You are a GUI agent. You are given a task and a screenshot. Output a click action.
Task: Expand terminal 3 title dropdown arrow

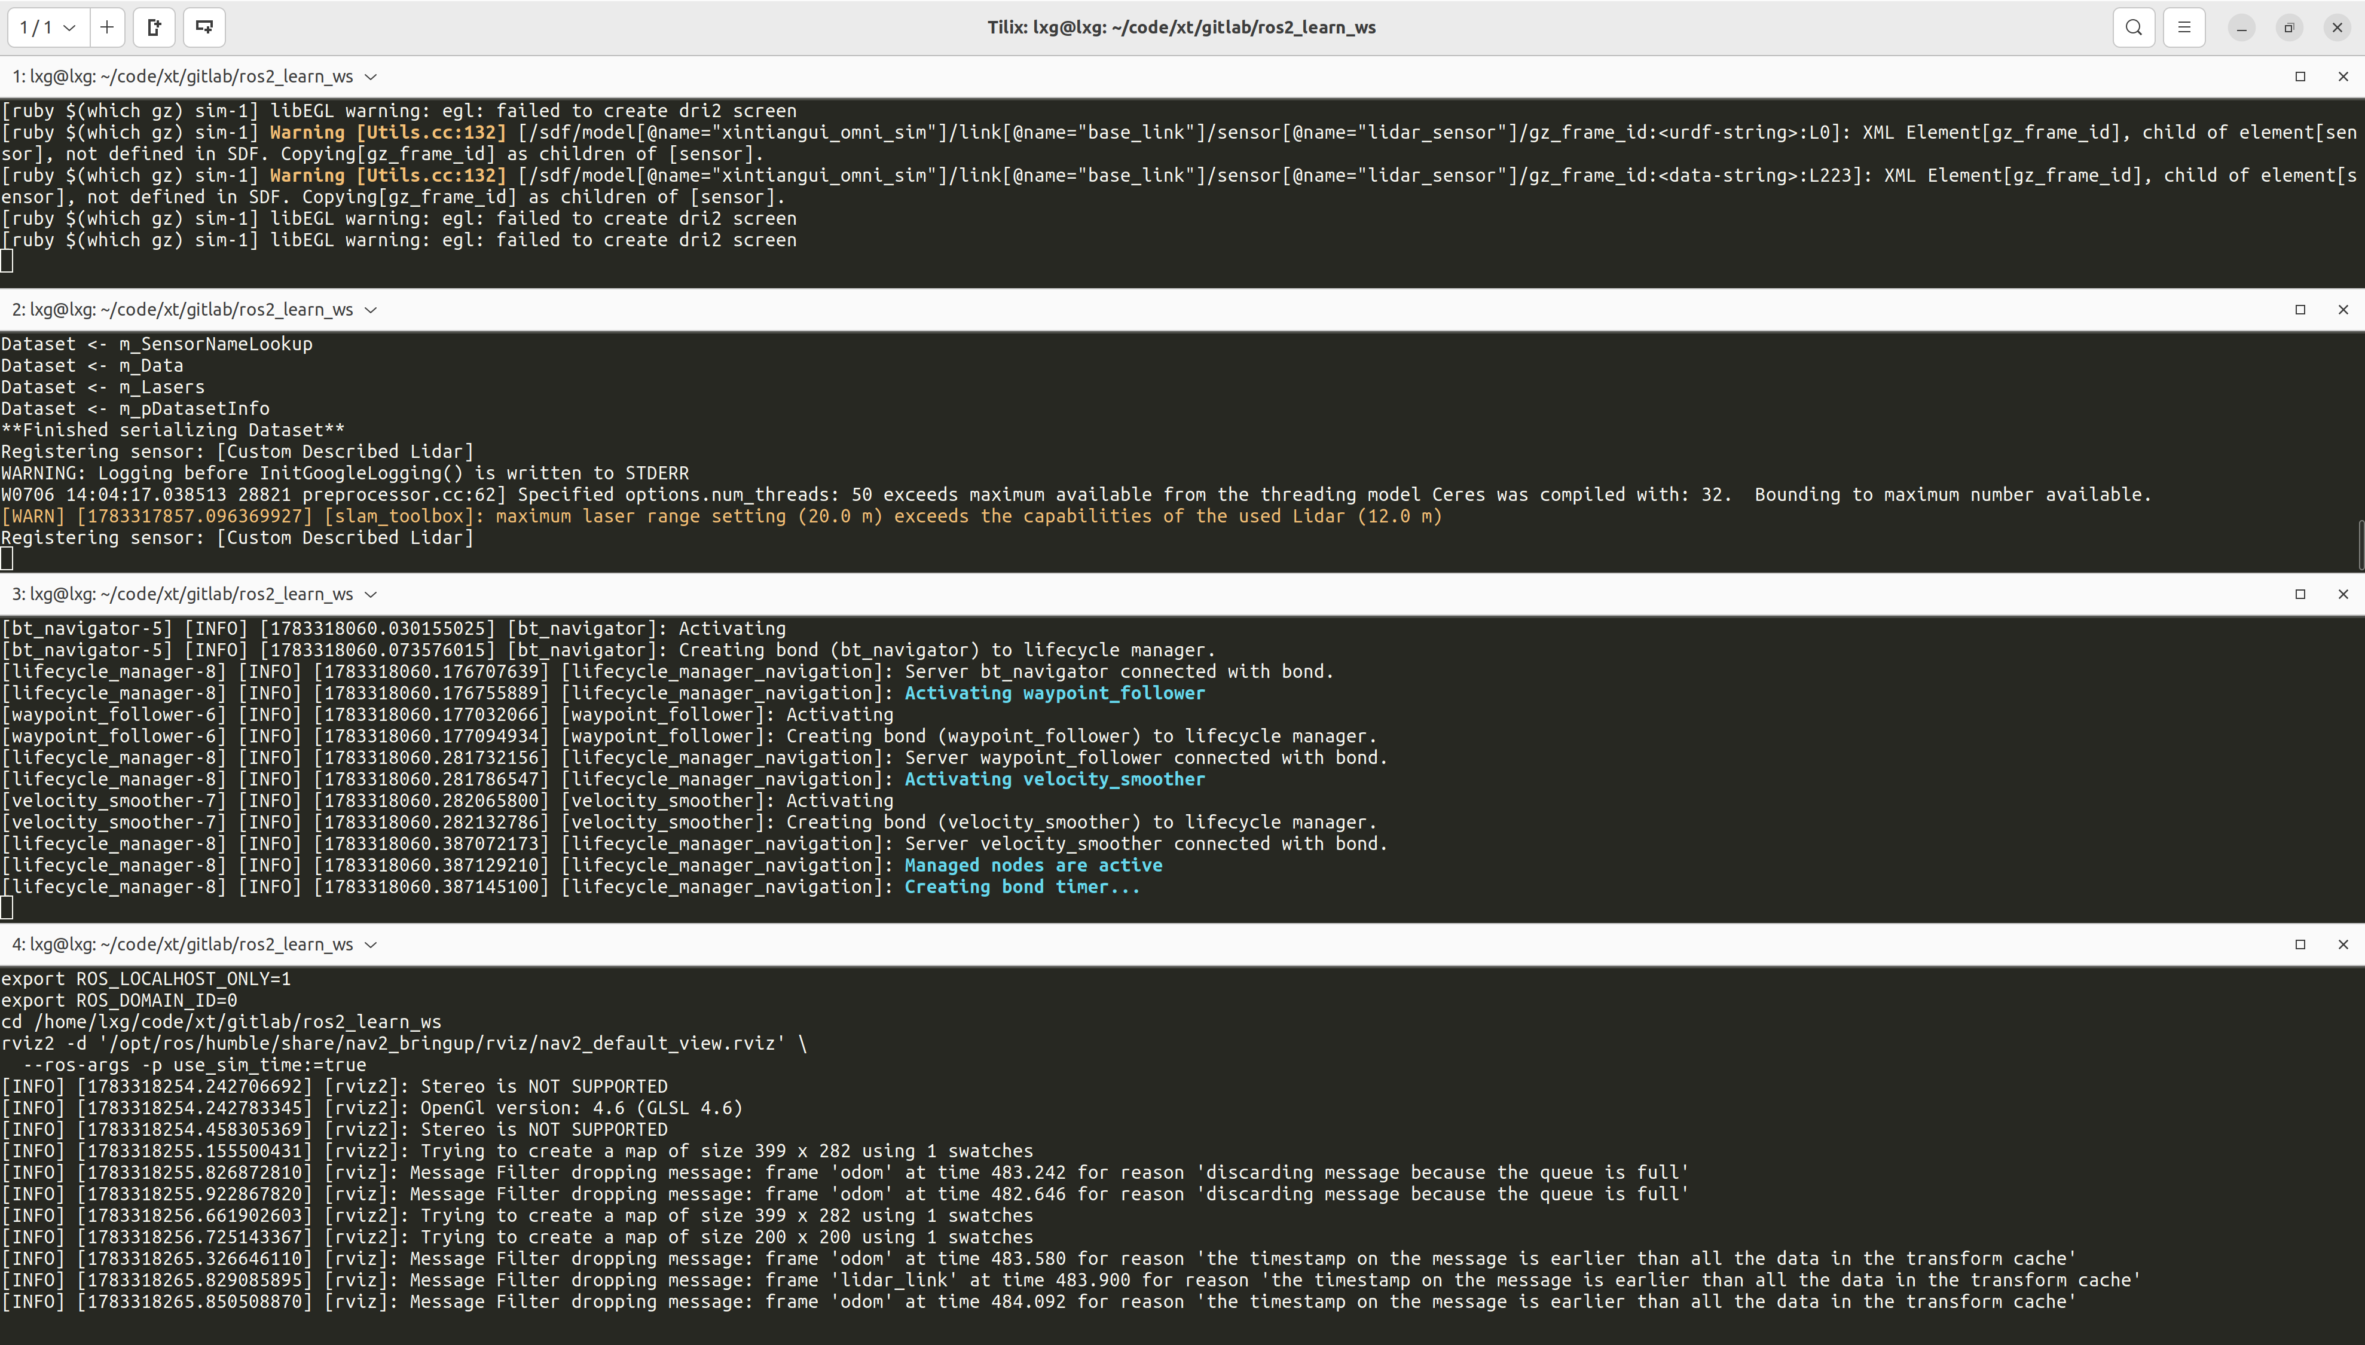click(371, 594)
